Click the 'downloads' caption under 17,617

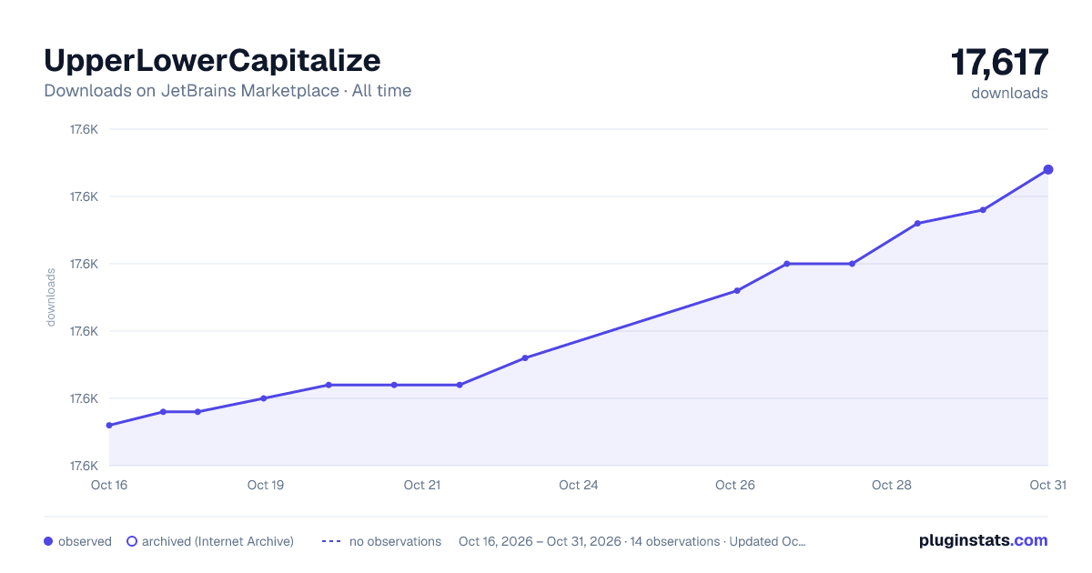click(1009, 93)
